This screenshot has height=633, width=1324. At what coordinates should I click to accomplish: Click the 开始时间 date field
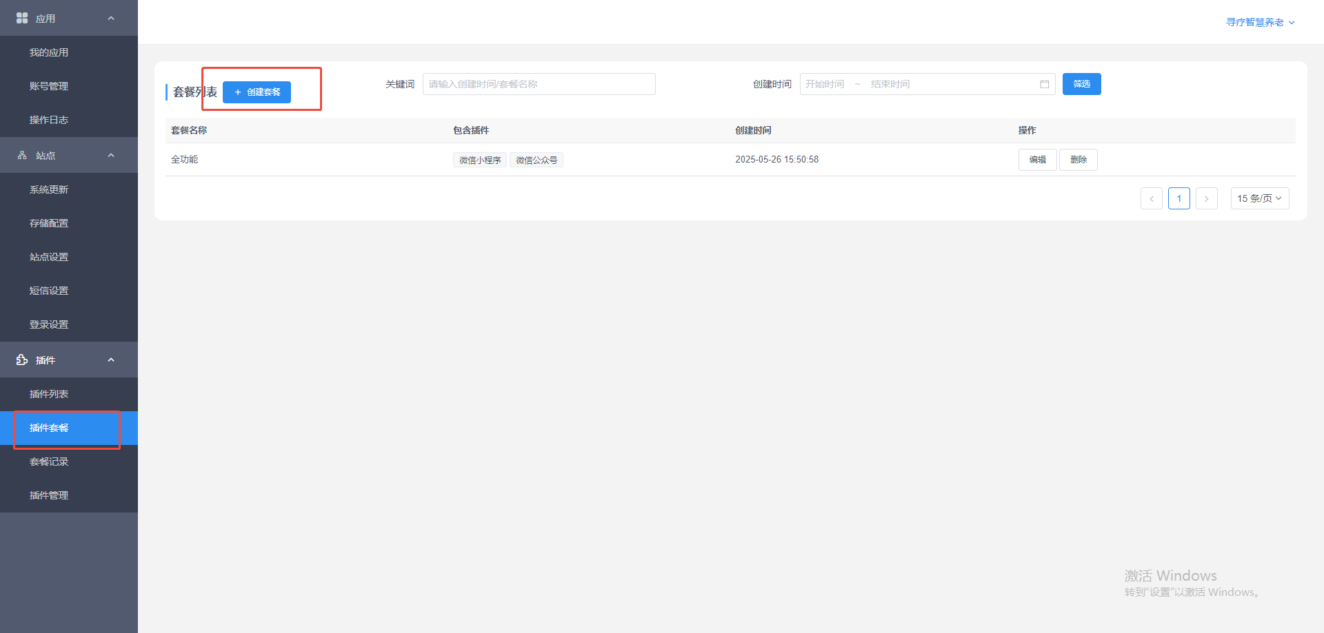point(825,84)
